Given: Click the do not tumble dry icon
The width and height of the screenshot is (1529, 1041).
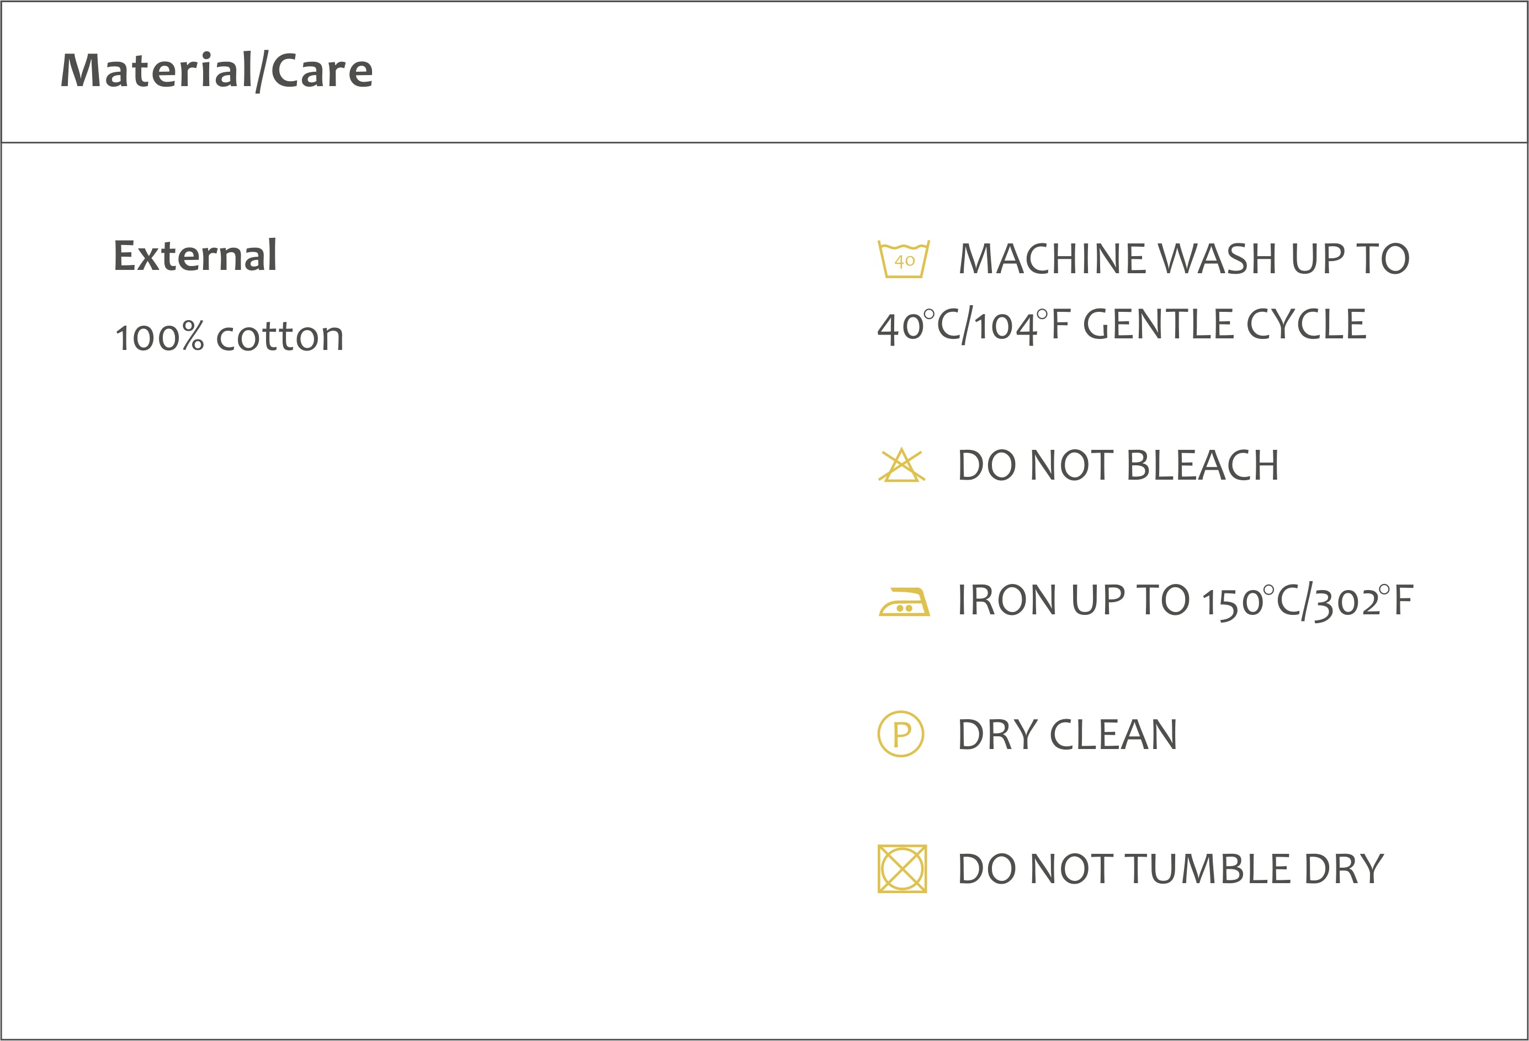Looking at the screenshot, I should coord(902,869).
